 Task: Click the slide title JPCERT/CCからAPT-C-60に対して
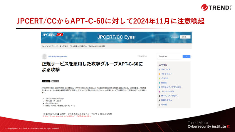coord(111,21)
